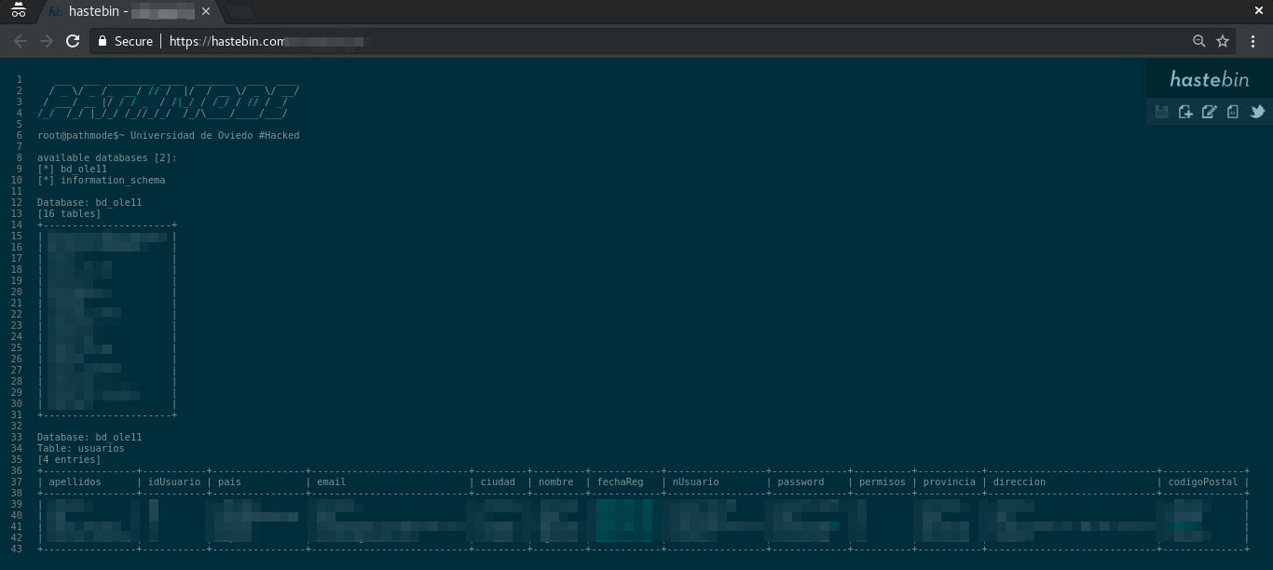Click "Database: bd_ole11" above "Table: usuarios"
This screenshot has height=570, width=1273.
point(89,437)
